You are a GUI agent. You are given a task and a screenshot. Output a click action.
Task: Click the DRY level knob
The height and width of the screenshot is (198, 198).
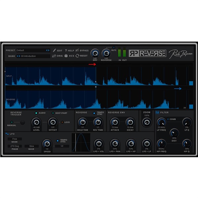[x=95, y=53]
